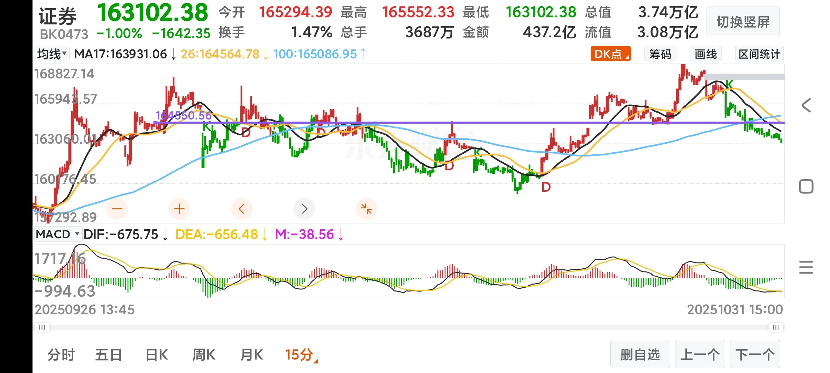Open the MACD indicator dropdown

pyautogui.click(x=57, y=234)
